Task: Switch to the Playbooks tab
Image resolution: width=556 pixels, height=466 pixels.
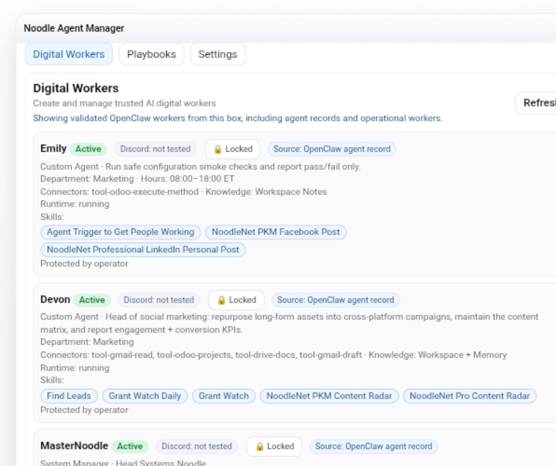Action: (x=152, y=54)
